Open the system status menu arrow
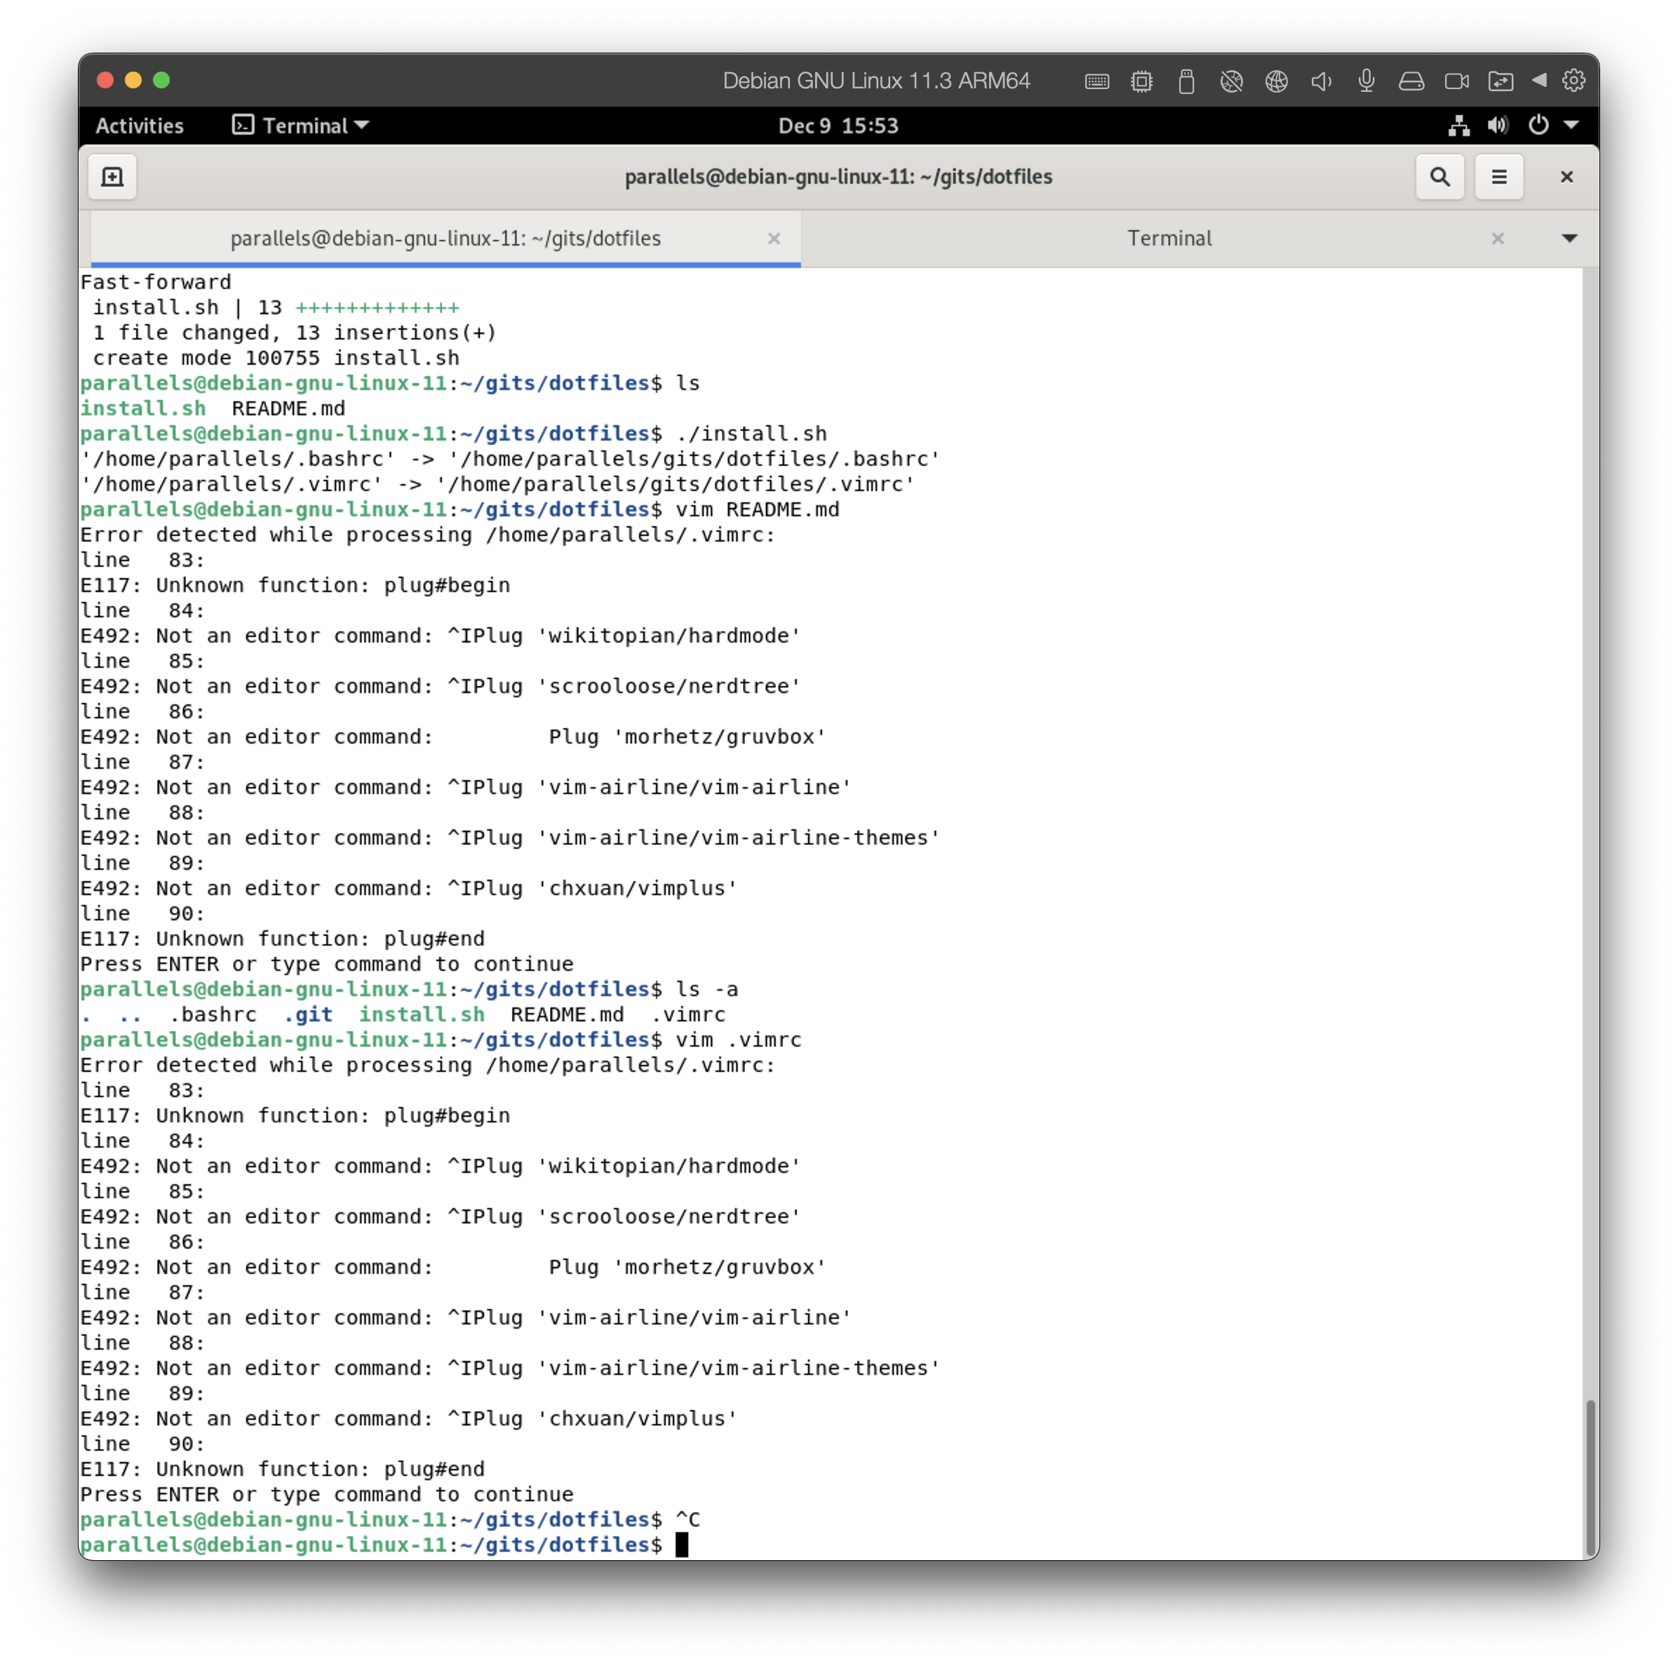1678x1664 pixels. click(x=1570, y=125)
